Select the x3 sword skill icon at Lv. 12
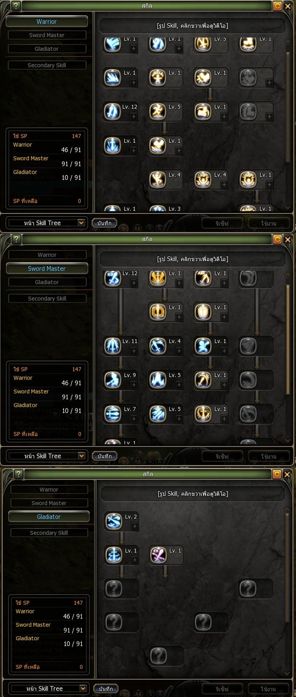 (x=113, y=278)
